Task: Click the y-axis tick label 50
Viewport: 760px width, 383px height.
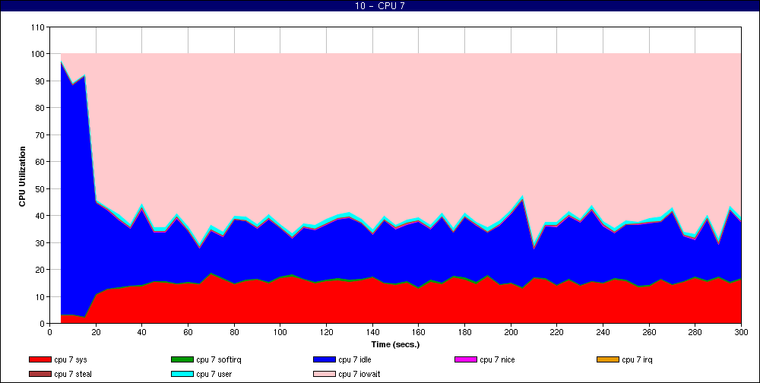Action: pyautogui.click(x=40, y=188)
